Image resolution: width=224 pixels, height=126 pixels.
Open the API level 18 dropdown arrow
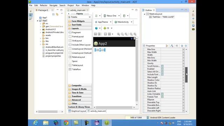coord(112,28)
